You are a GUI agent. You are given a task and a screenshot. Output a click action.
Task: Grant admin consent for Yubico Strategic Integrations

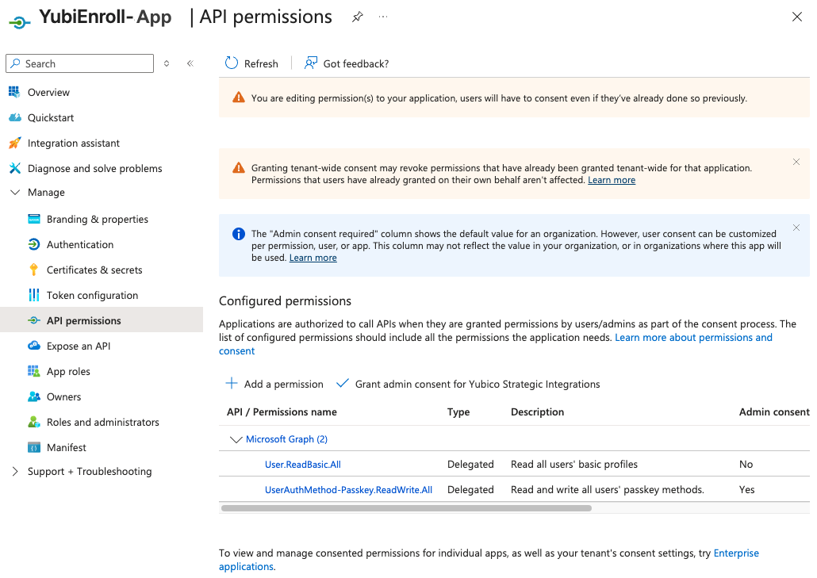point(478,384)
